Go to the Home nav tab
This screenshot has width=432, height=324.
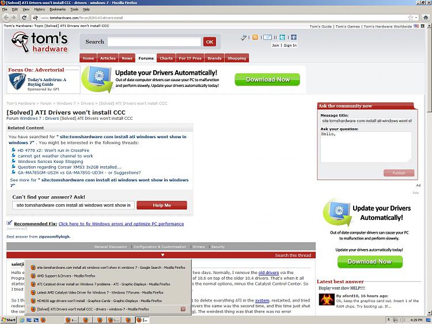(x=88, y=58)
